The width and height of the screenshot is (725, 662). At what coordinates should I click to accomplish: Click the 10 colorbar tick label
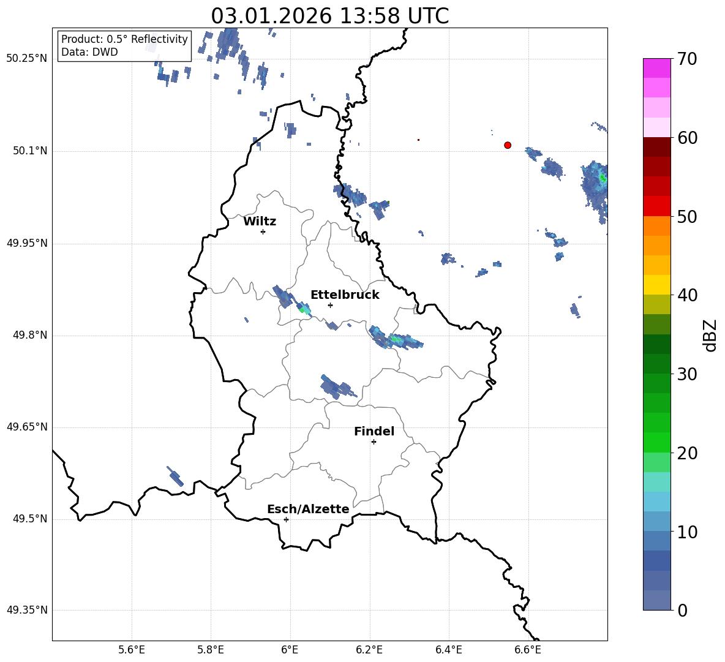[687, 532]
